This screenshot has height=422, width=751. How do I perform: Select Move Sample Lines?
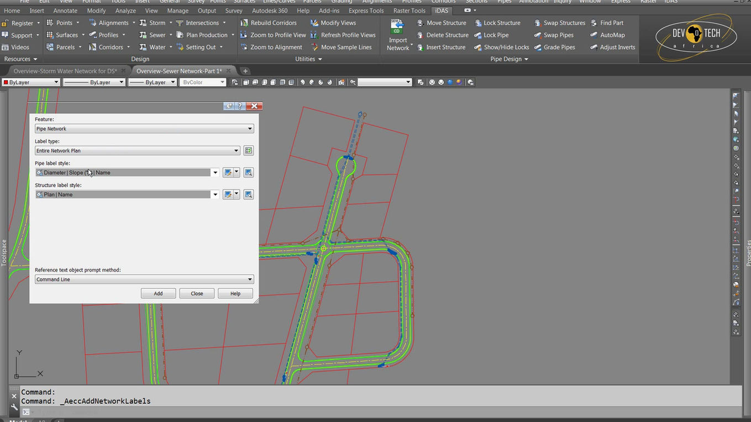[340, 47]
